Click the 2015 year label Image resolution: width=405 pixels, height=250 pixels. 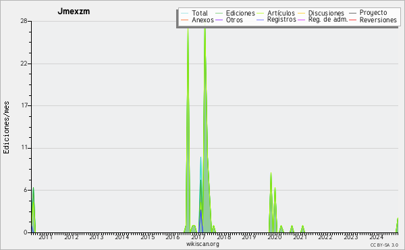pos(147,236)
